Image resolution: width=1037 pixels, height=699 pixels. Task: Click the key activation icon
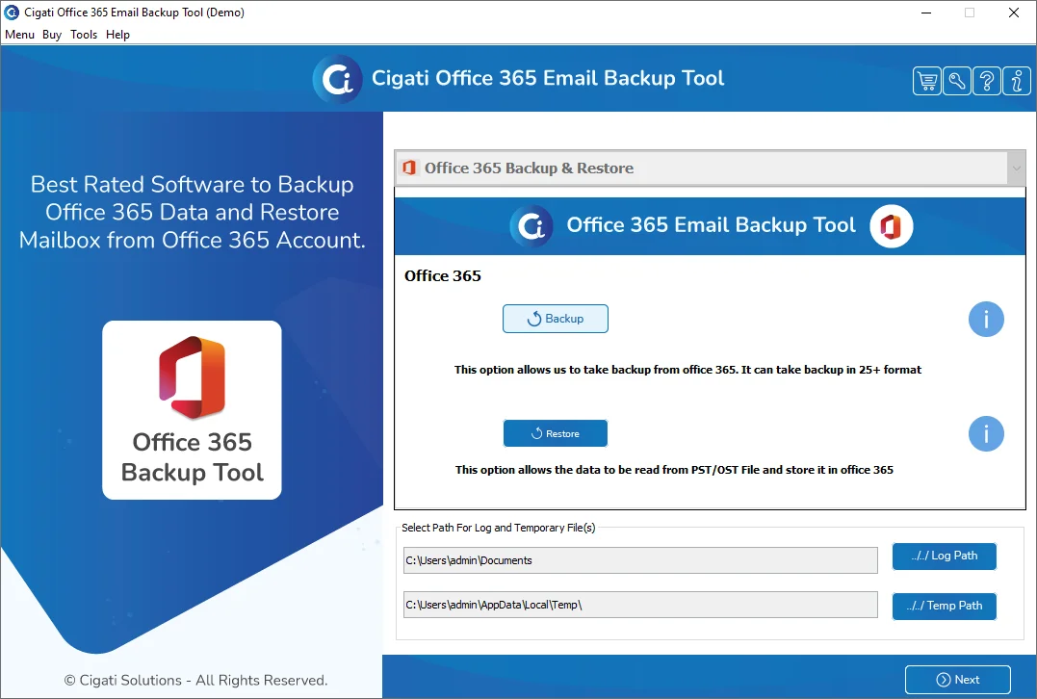point(957,81)
